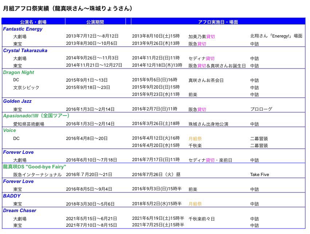Click the 北翔さん「Eneregy!」場面 cell
This screenshot has width=310, height=234.
point(276,36)
